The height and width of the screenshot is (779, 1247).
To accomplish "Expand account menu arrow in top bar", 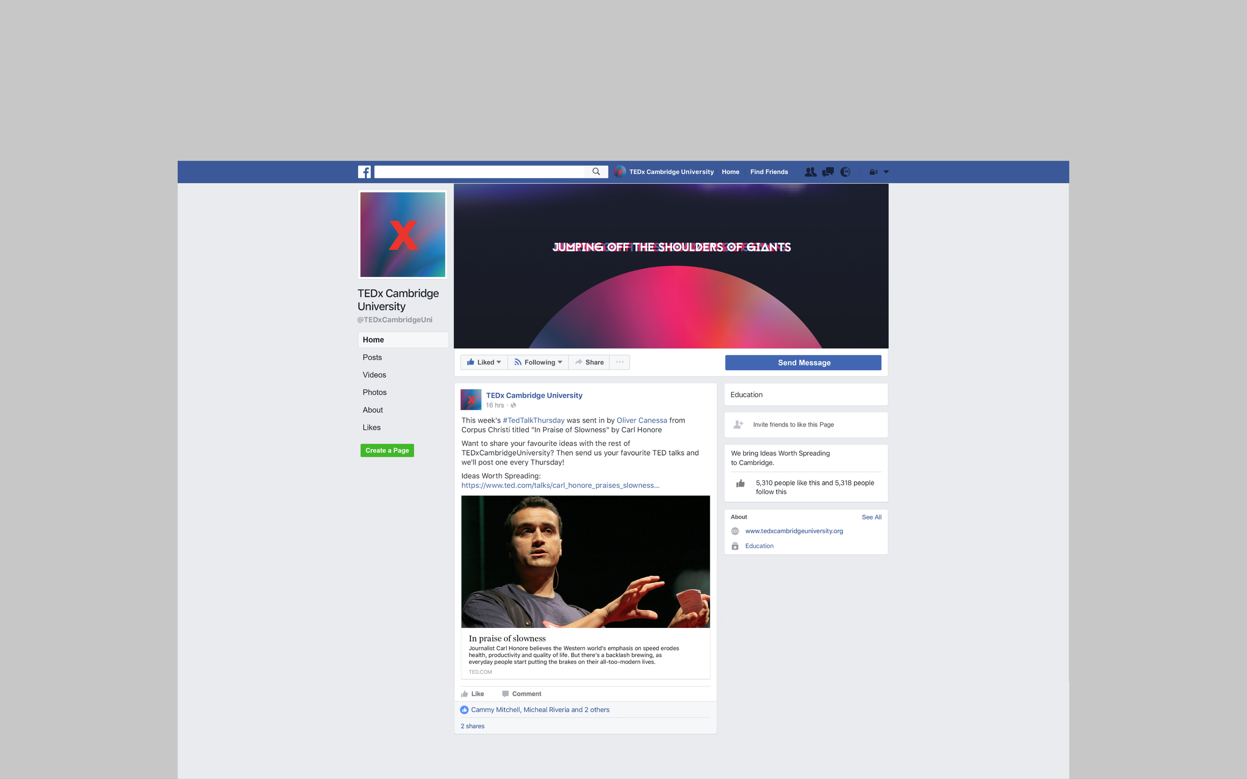I will point(886,172).
